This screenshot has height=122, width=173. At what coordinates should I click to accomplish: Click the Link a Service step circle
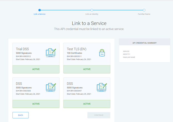(40, 10)
